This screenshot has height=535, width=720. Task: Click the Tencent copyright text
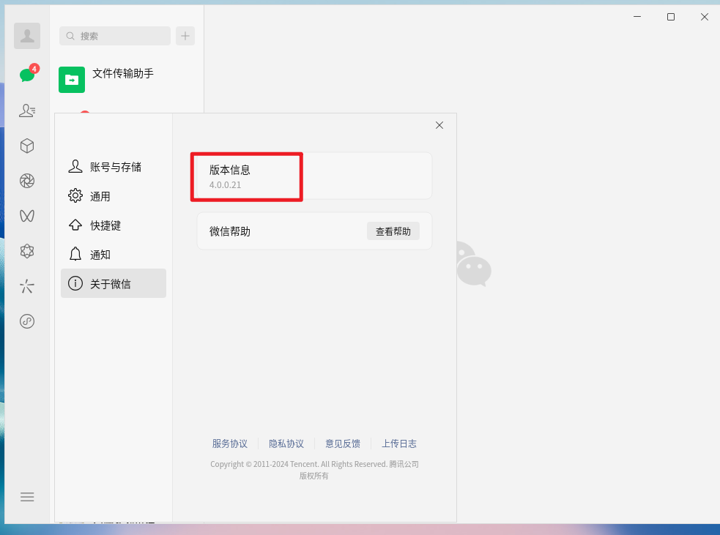(314, 470)
